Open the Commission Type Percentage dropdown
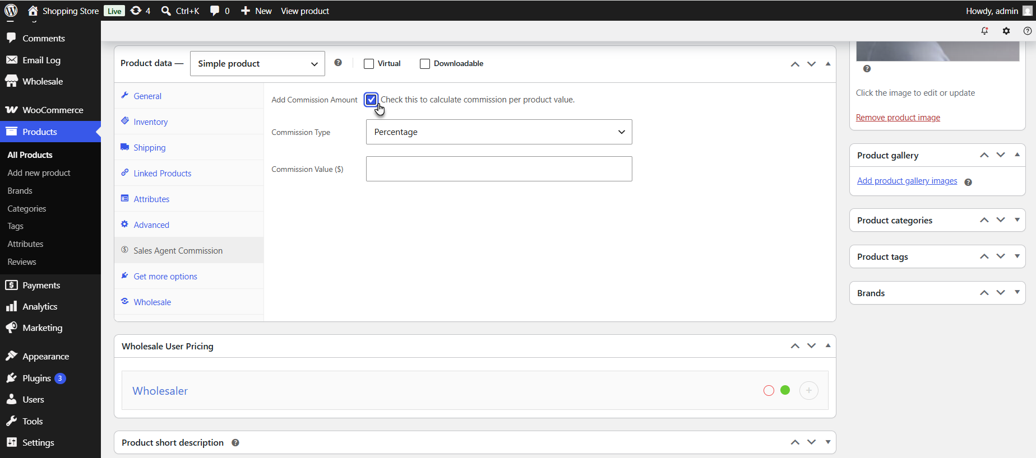This screenshot has width=1036, height=458. (x=499, y=132)
